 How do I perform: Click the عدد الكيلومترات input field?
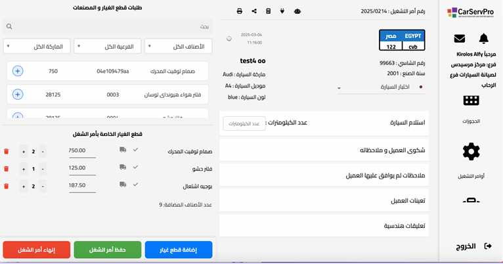pyautogui.click(x=244, y=123)
